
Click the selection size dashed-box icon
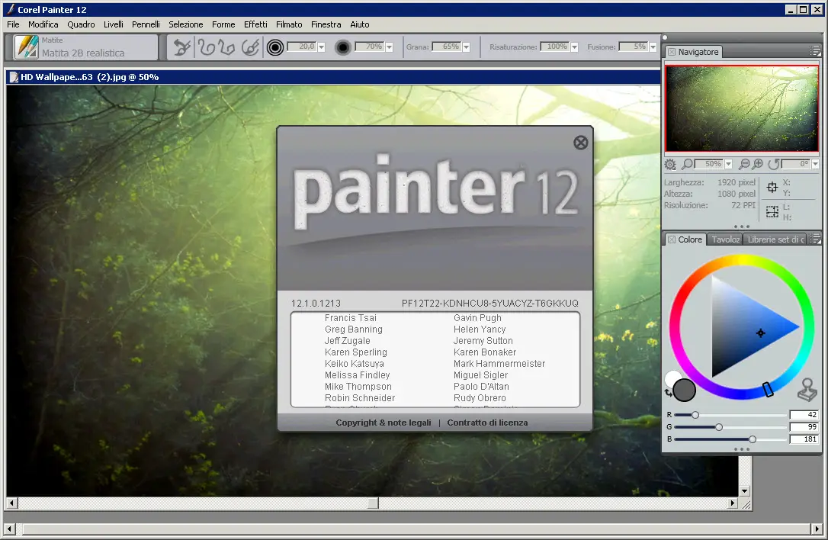click(x=772, y=212)
